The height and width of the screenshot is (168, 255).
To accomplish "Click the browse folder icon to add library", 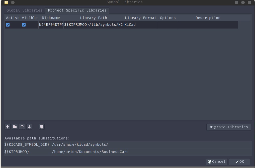I will point(15,127).
